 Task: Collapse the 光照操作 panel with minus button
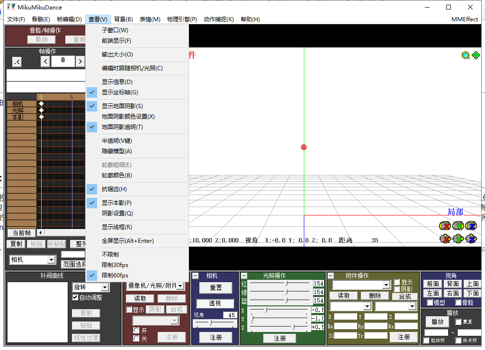coord(244,276)
